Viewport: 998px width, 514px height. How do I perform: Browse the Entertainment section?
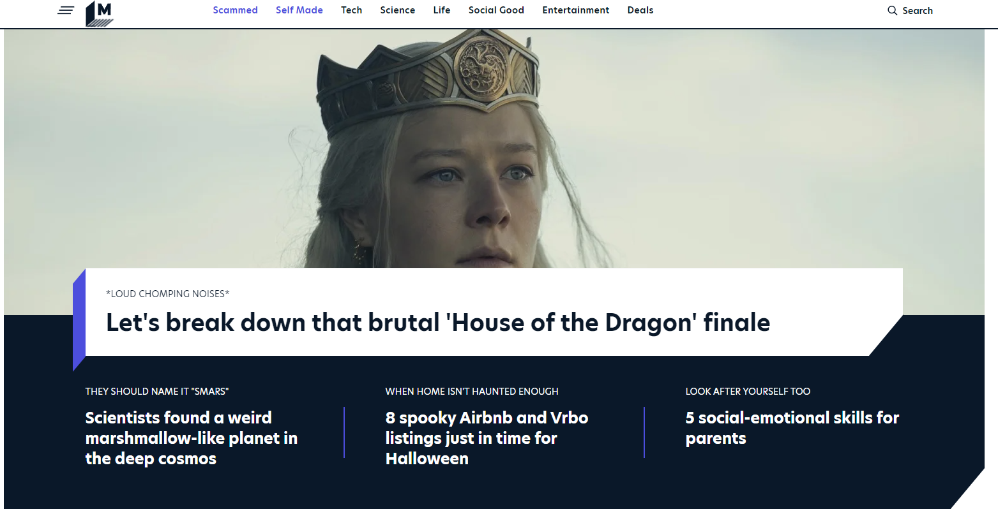pos(575,10)
